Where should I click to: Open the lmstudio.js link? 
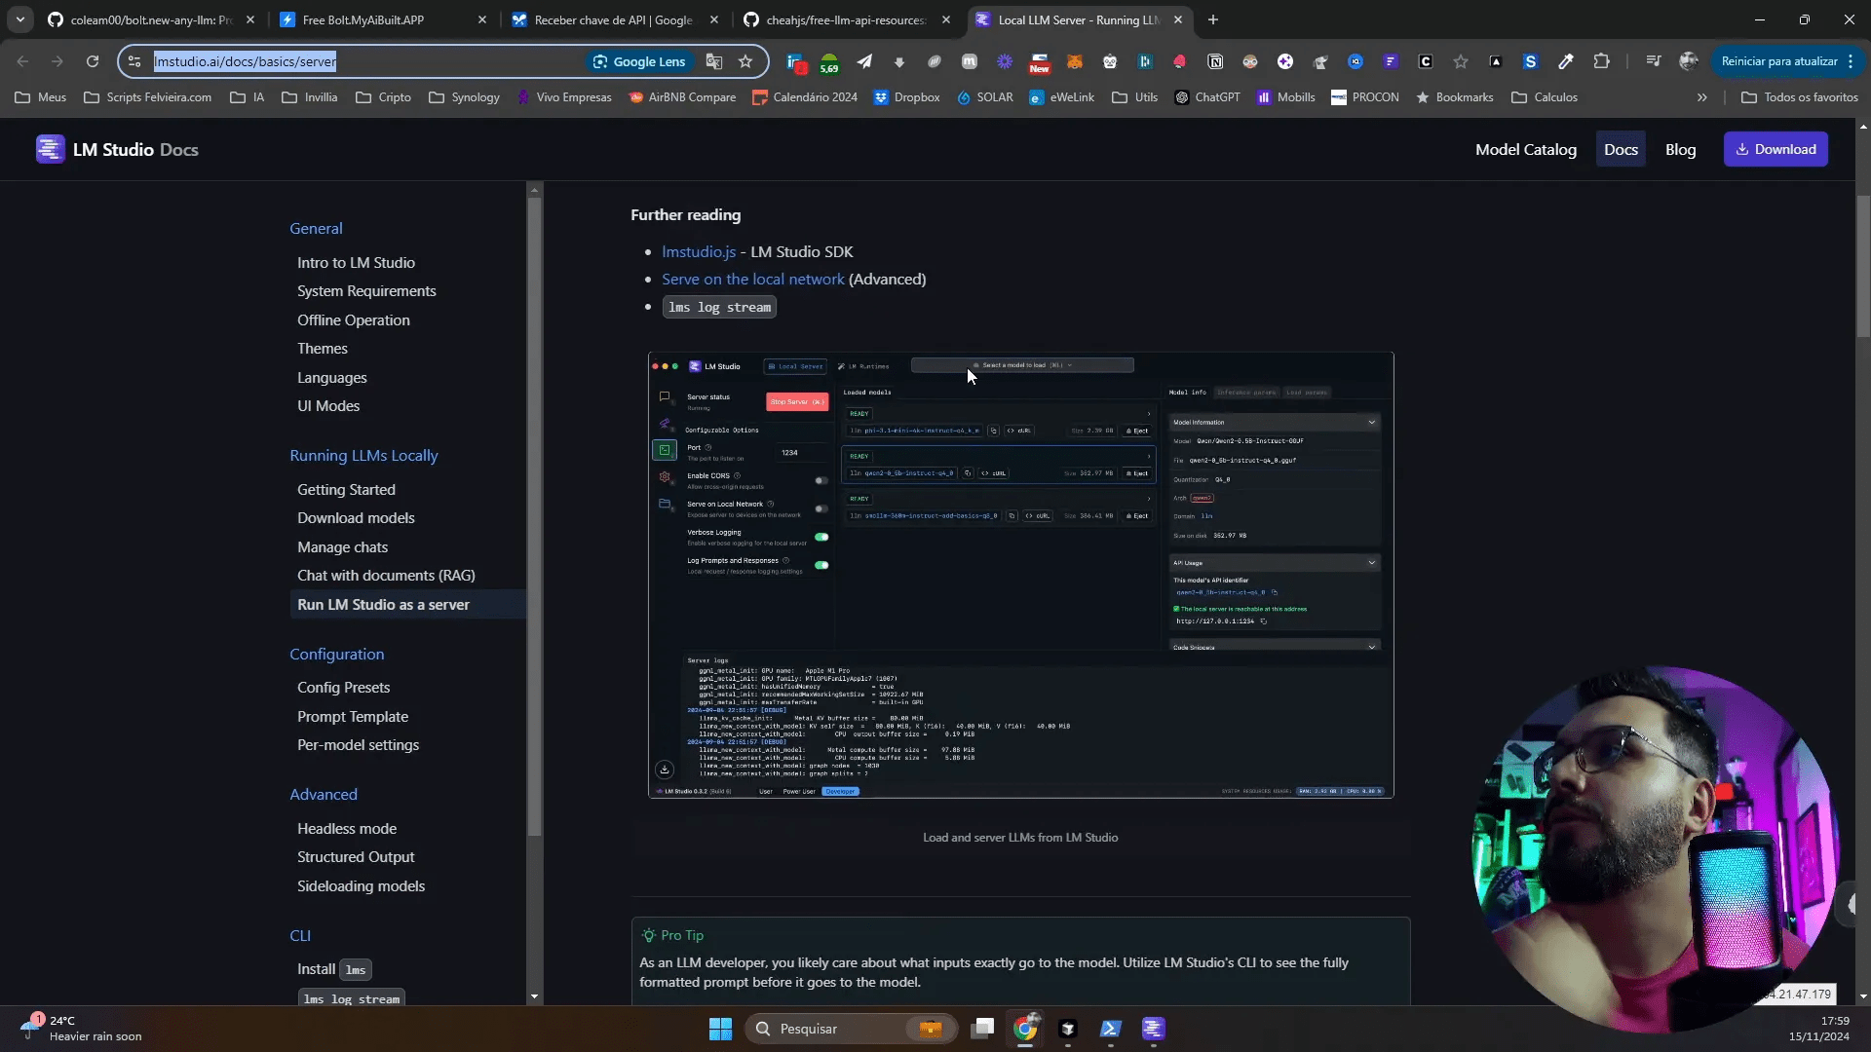(699, 251)
